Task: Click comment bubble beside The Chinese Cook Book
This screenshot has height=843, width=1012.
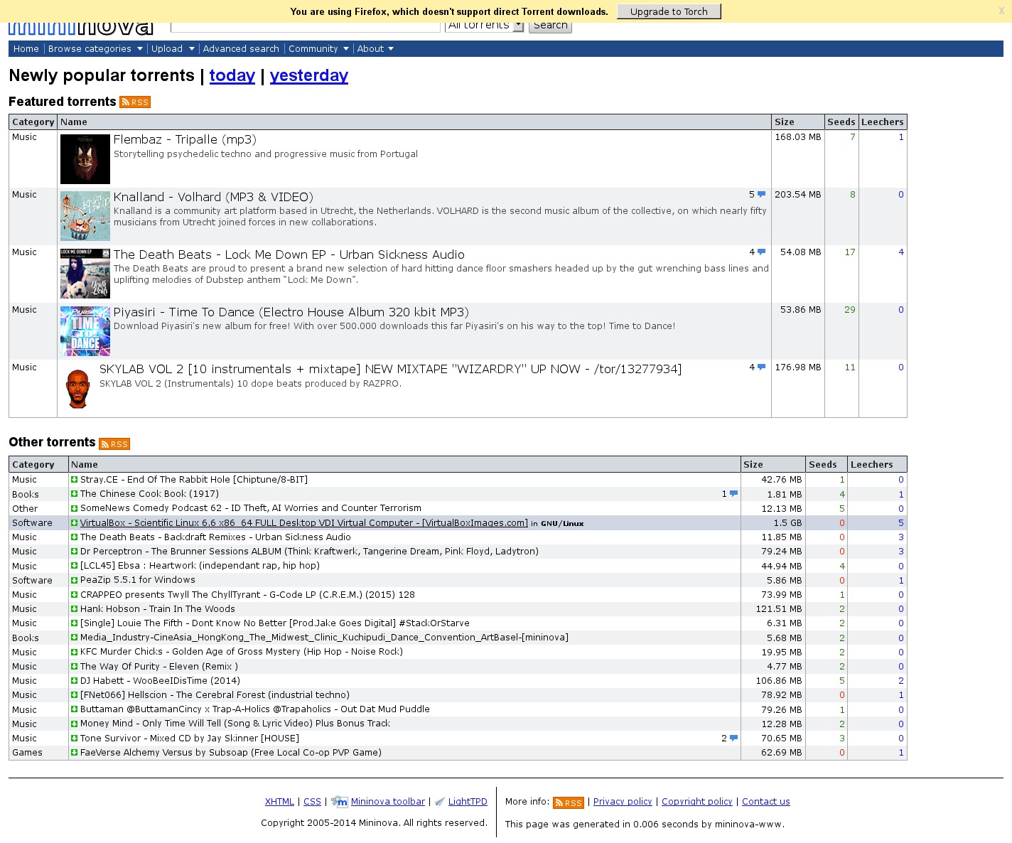Action: (x=733, y=494)
